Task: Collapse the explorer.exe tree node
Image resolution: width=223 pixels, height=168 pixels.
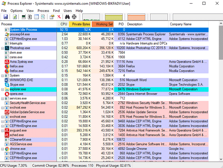Action: coord(3,89)
